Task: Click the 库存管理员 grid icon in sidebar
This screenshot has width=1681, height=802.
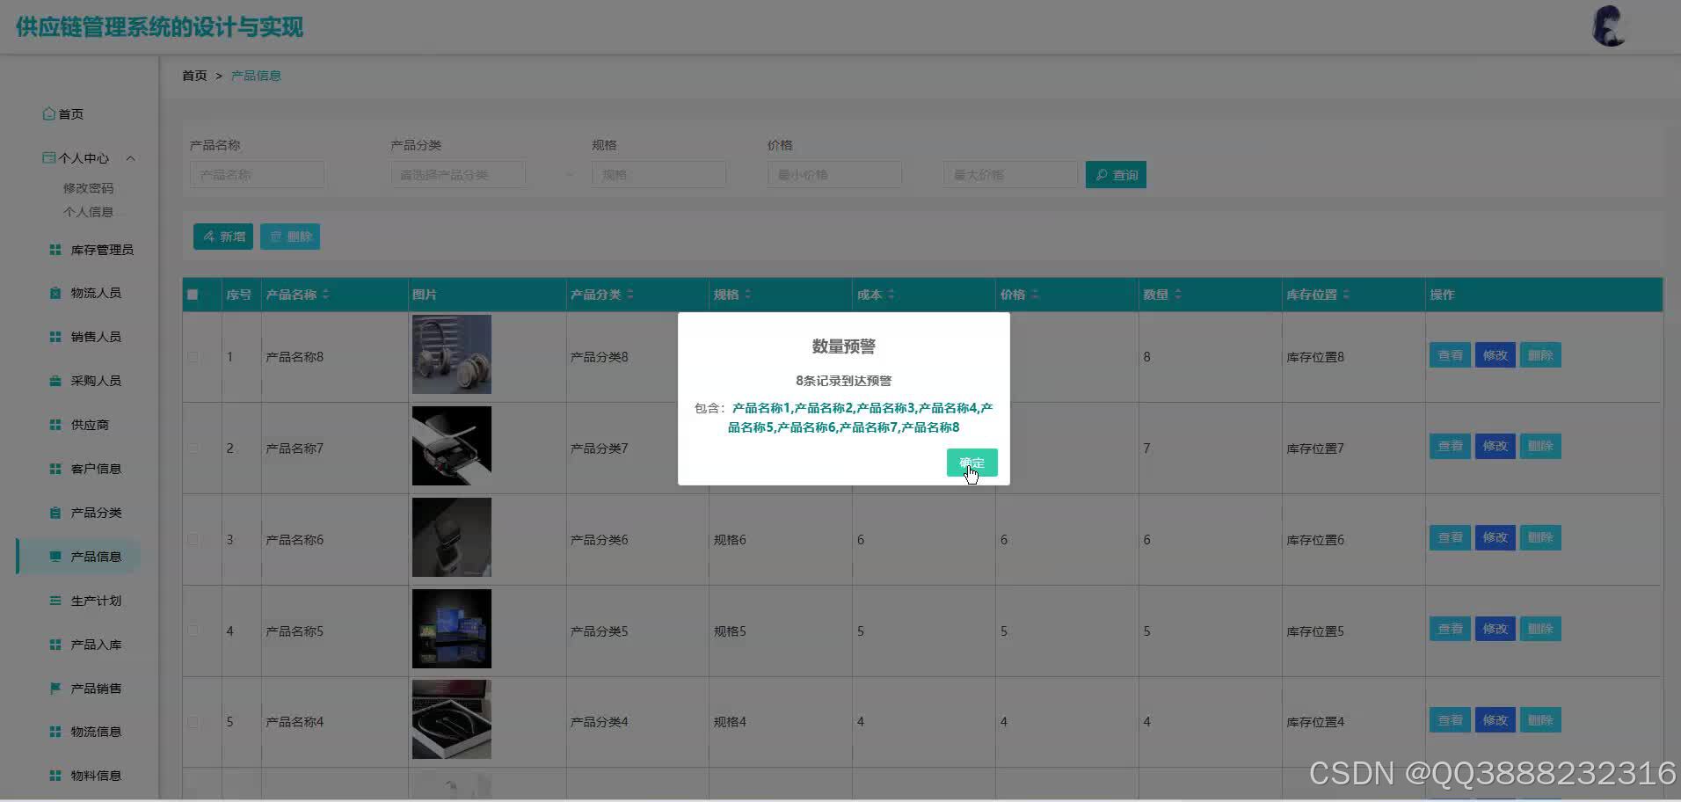Action: 55,250
